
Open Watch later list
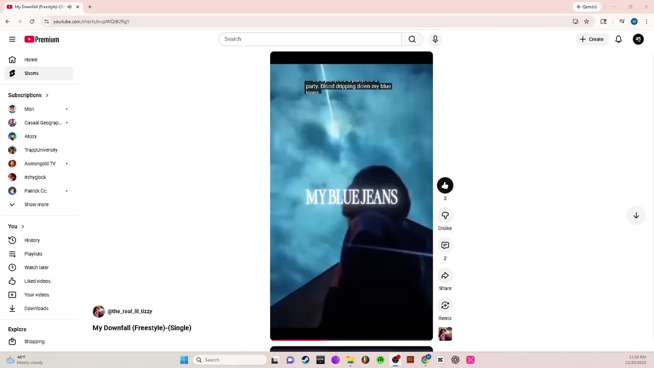[x=39, y=267]
